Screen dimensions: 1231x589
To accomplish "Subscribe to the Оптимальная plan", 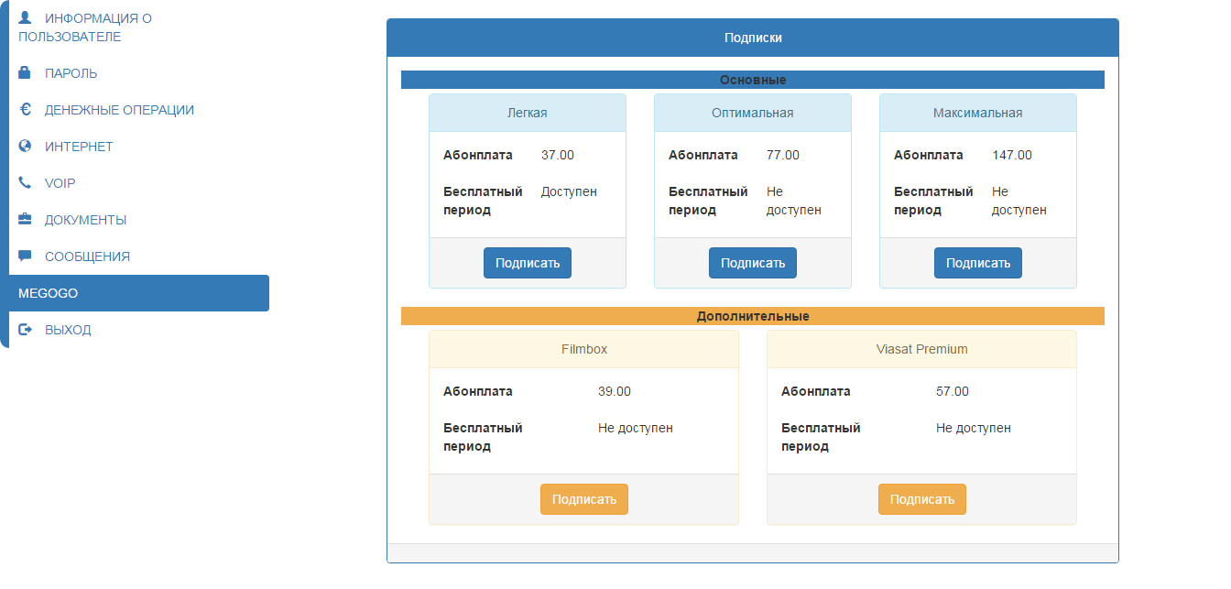I will point(753,263).
